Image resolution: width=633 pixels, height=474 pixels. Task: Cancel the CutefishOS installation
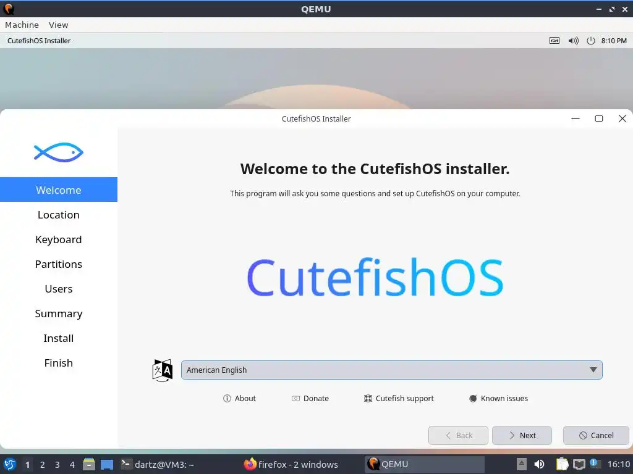click(x=596, y=435)
